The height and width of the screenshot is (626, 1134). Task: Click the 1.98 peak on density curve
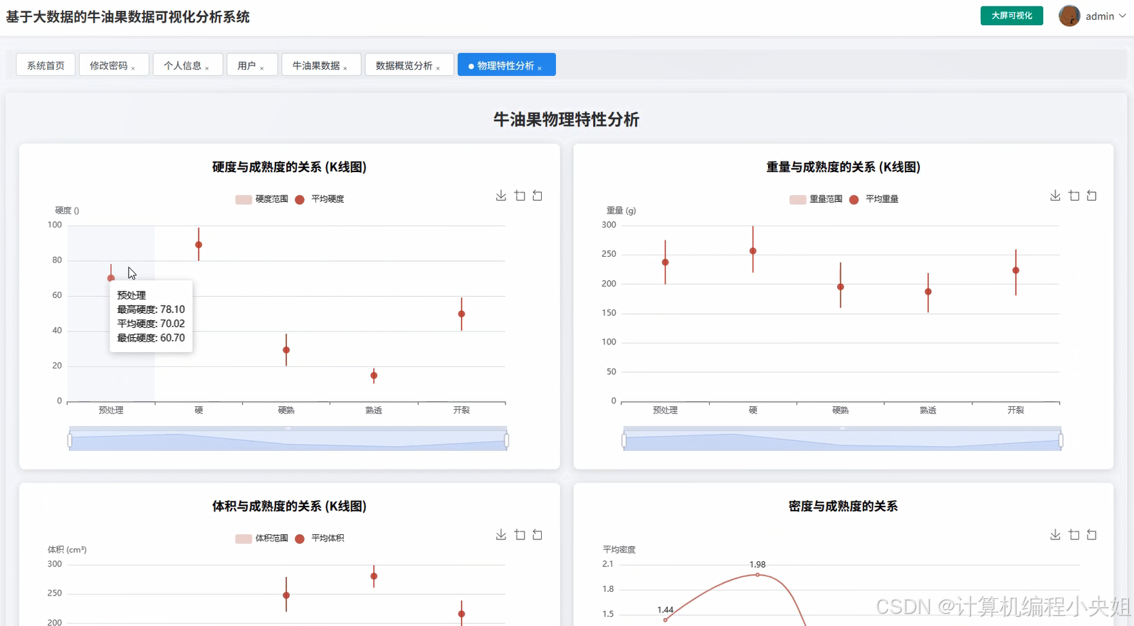pyautogui.click(x=757, y=575)
